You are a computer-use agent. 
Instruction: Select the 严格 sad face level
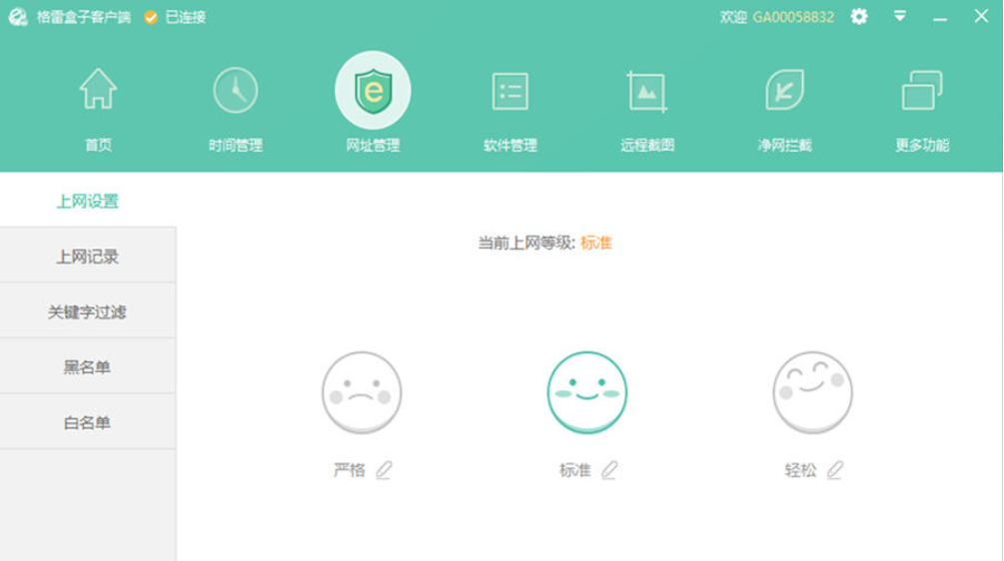(x=362, y=392)
